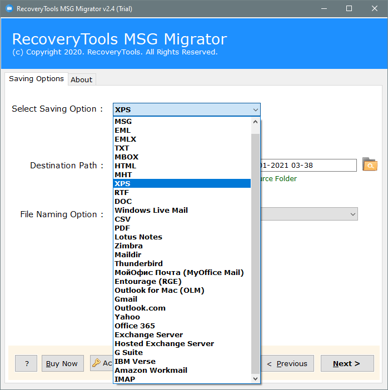
Task: Select TXT in the list
Action: point(182,148)
